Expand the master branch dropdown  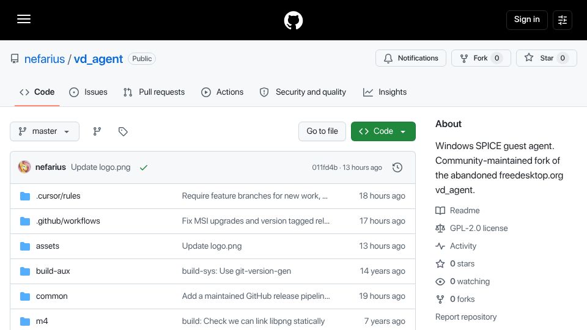point(45,131)
